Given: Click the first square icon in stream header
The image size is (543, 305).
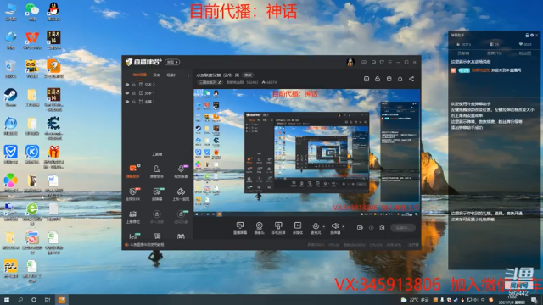Looking at the screenshot, I should (x=367, y=79).
